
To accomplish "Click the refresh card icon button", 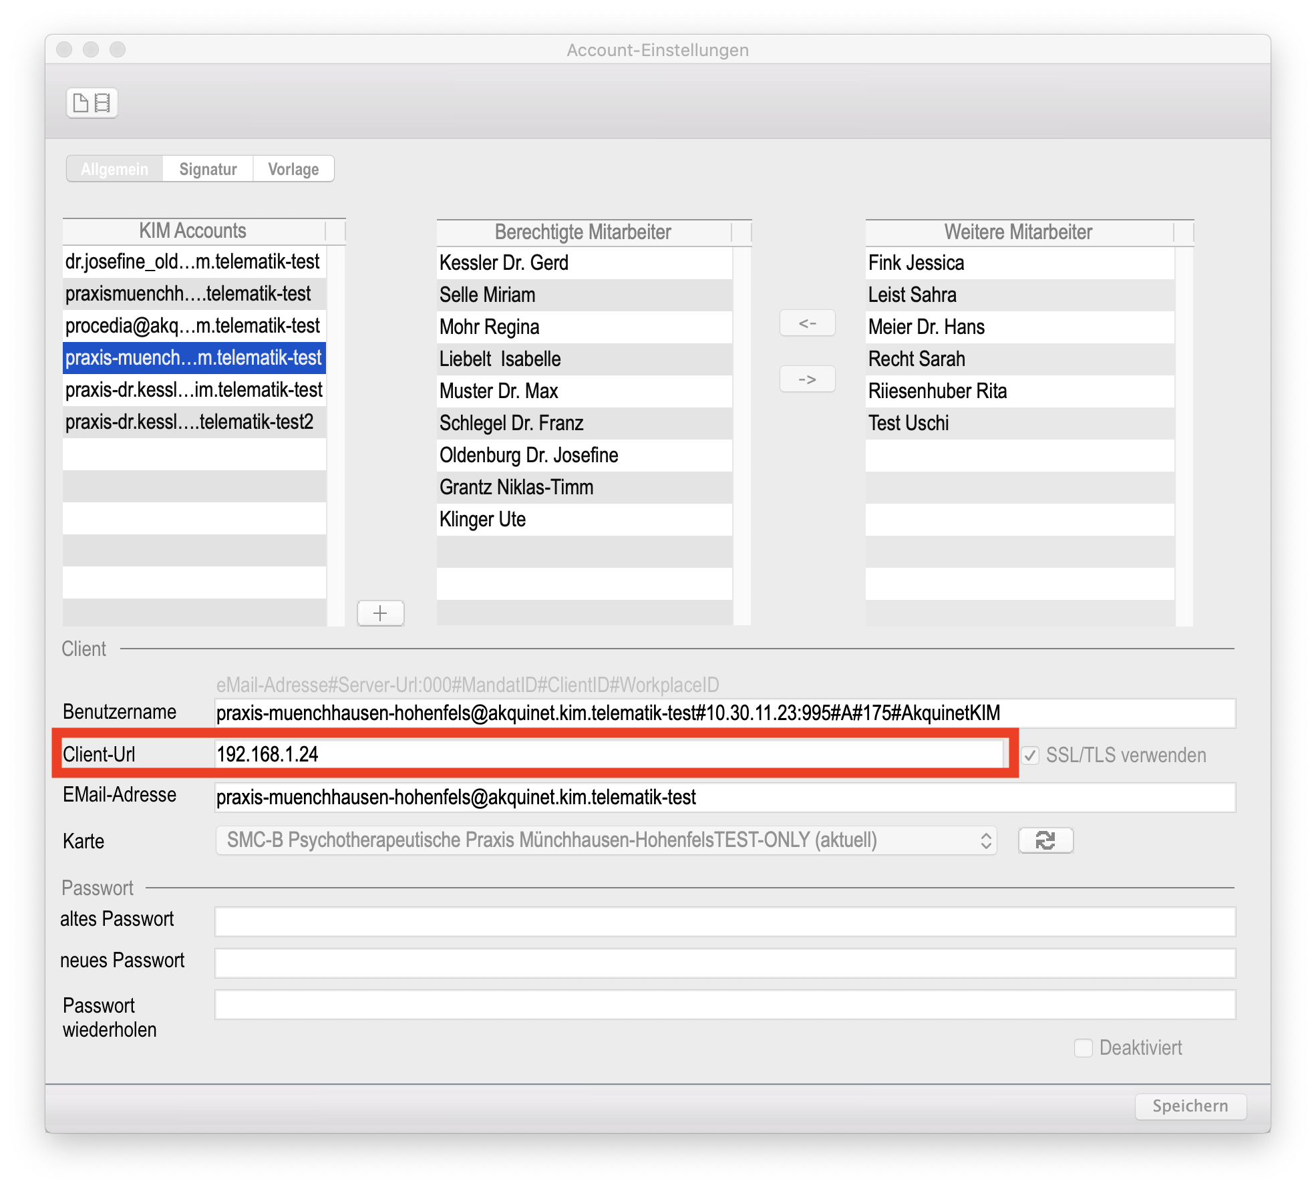I will [1045, 840].
